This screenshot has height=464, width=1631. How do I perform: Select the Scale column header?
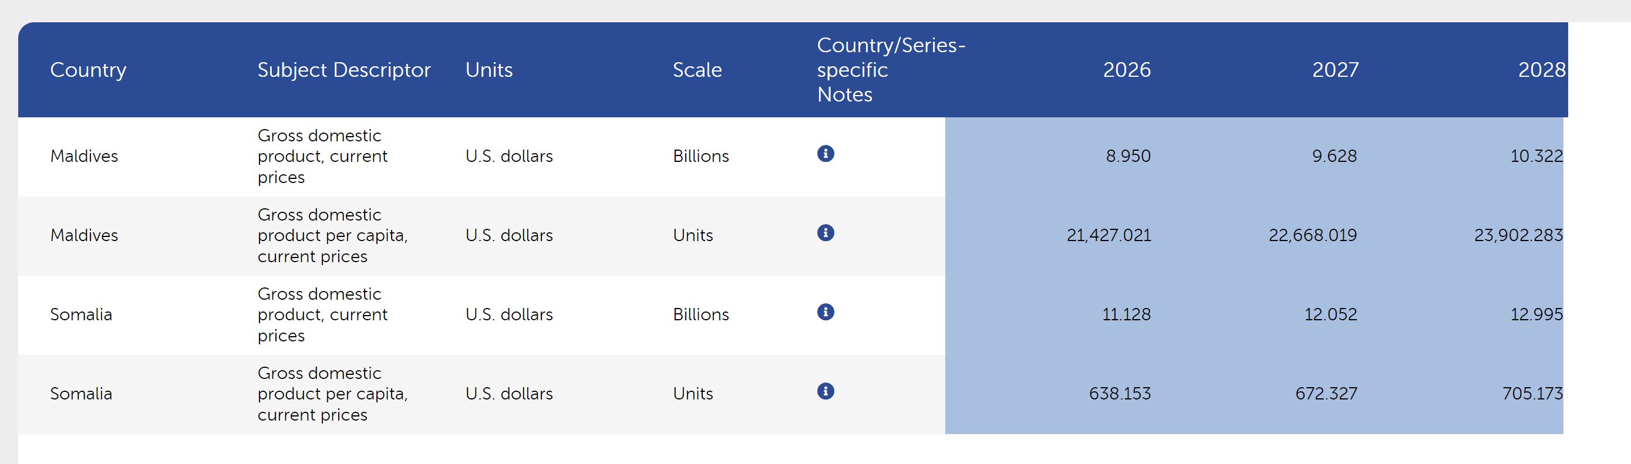click(697, 70)
